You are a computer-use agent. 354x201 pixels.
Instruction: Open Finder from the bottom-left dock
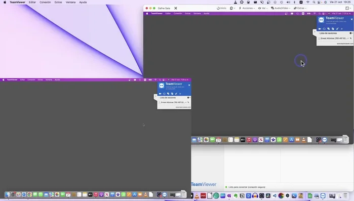[8, 194]
